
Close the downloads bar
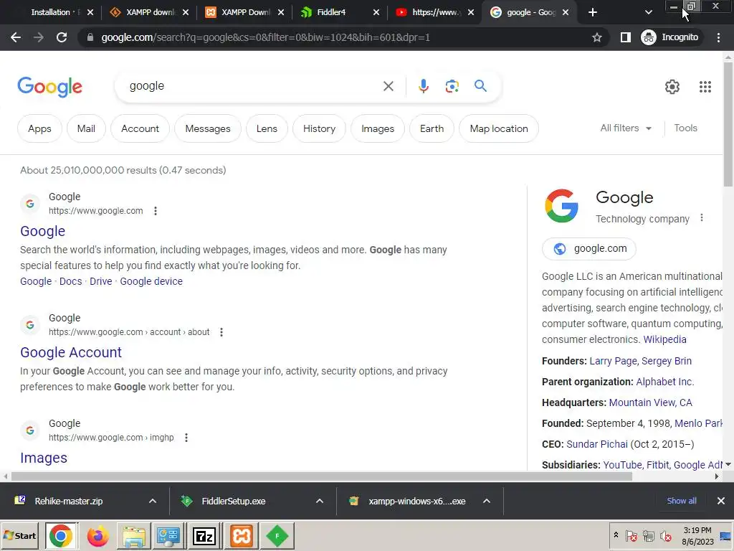coord(721,501)
